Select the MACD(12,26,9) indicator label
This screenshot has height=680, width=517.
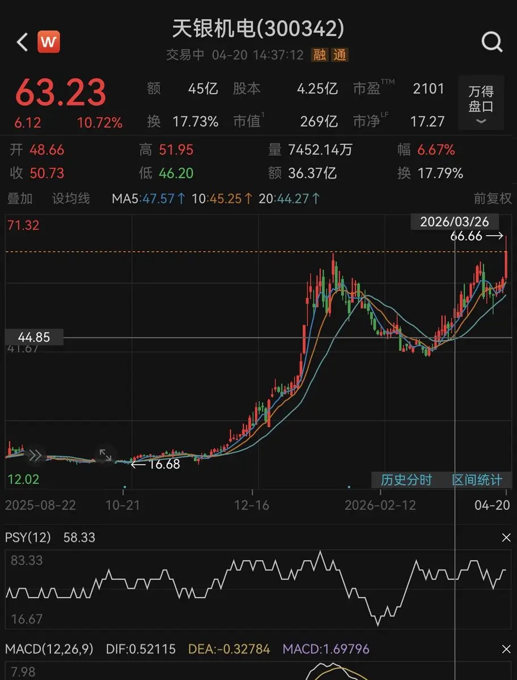[x=49, y=649]
